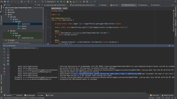Open the Event Log
The height and width of the screenshot is (99, 177).
(154, 95)
